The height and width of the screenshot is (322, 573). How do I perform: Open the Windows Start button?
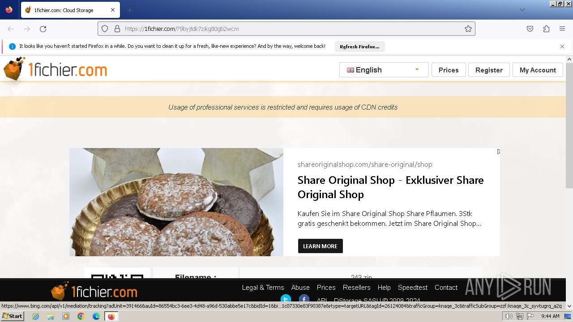coord(13,316)
